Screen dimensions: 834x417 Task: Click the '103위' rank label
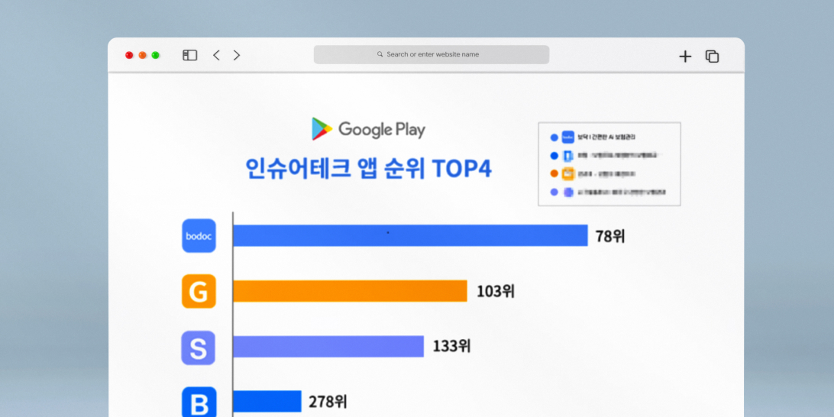[496, 292]
